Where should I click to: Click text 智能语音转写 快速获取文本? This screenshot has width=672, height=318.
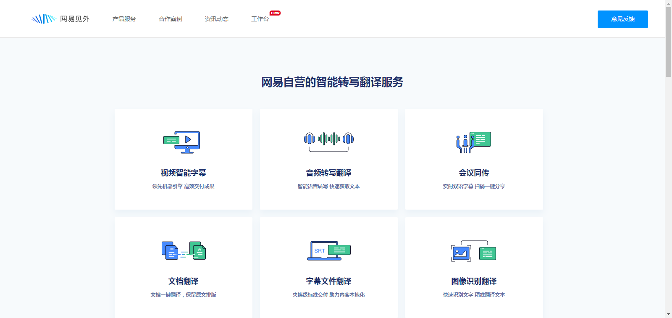[329, 187]
